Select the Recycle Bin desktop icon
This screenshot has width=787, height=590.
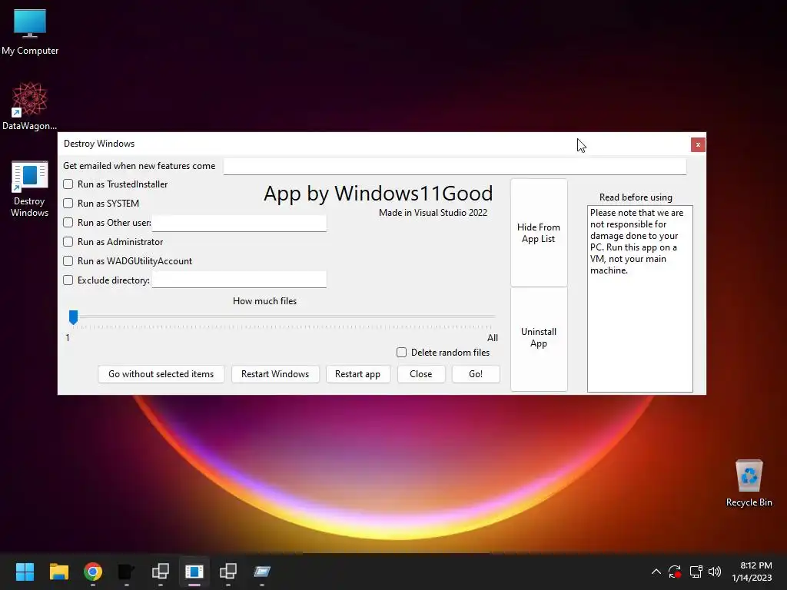point(749,483)
